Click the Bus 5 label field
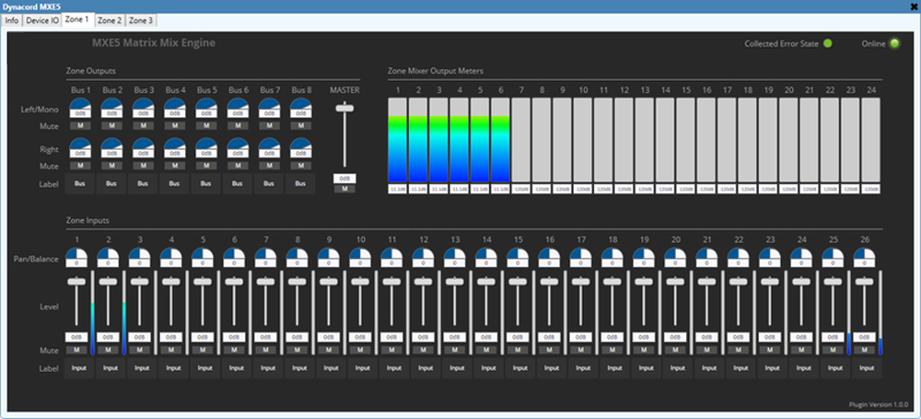The image size is (921, 419). [206, 183]
